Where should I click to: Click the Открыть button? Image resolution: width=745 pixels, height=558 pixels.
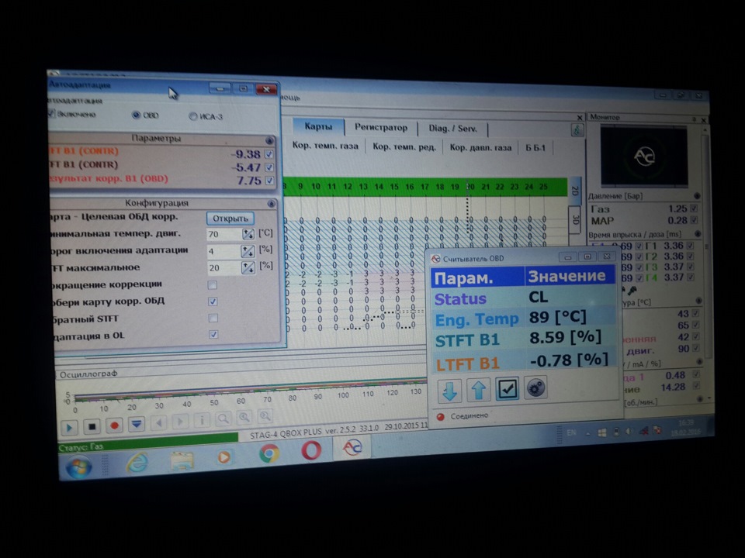[230, 219]
